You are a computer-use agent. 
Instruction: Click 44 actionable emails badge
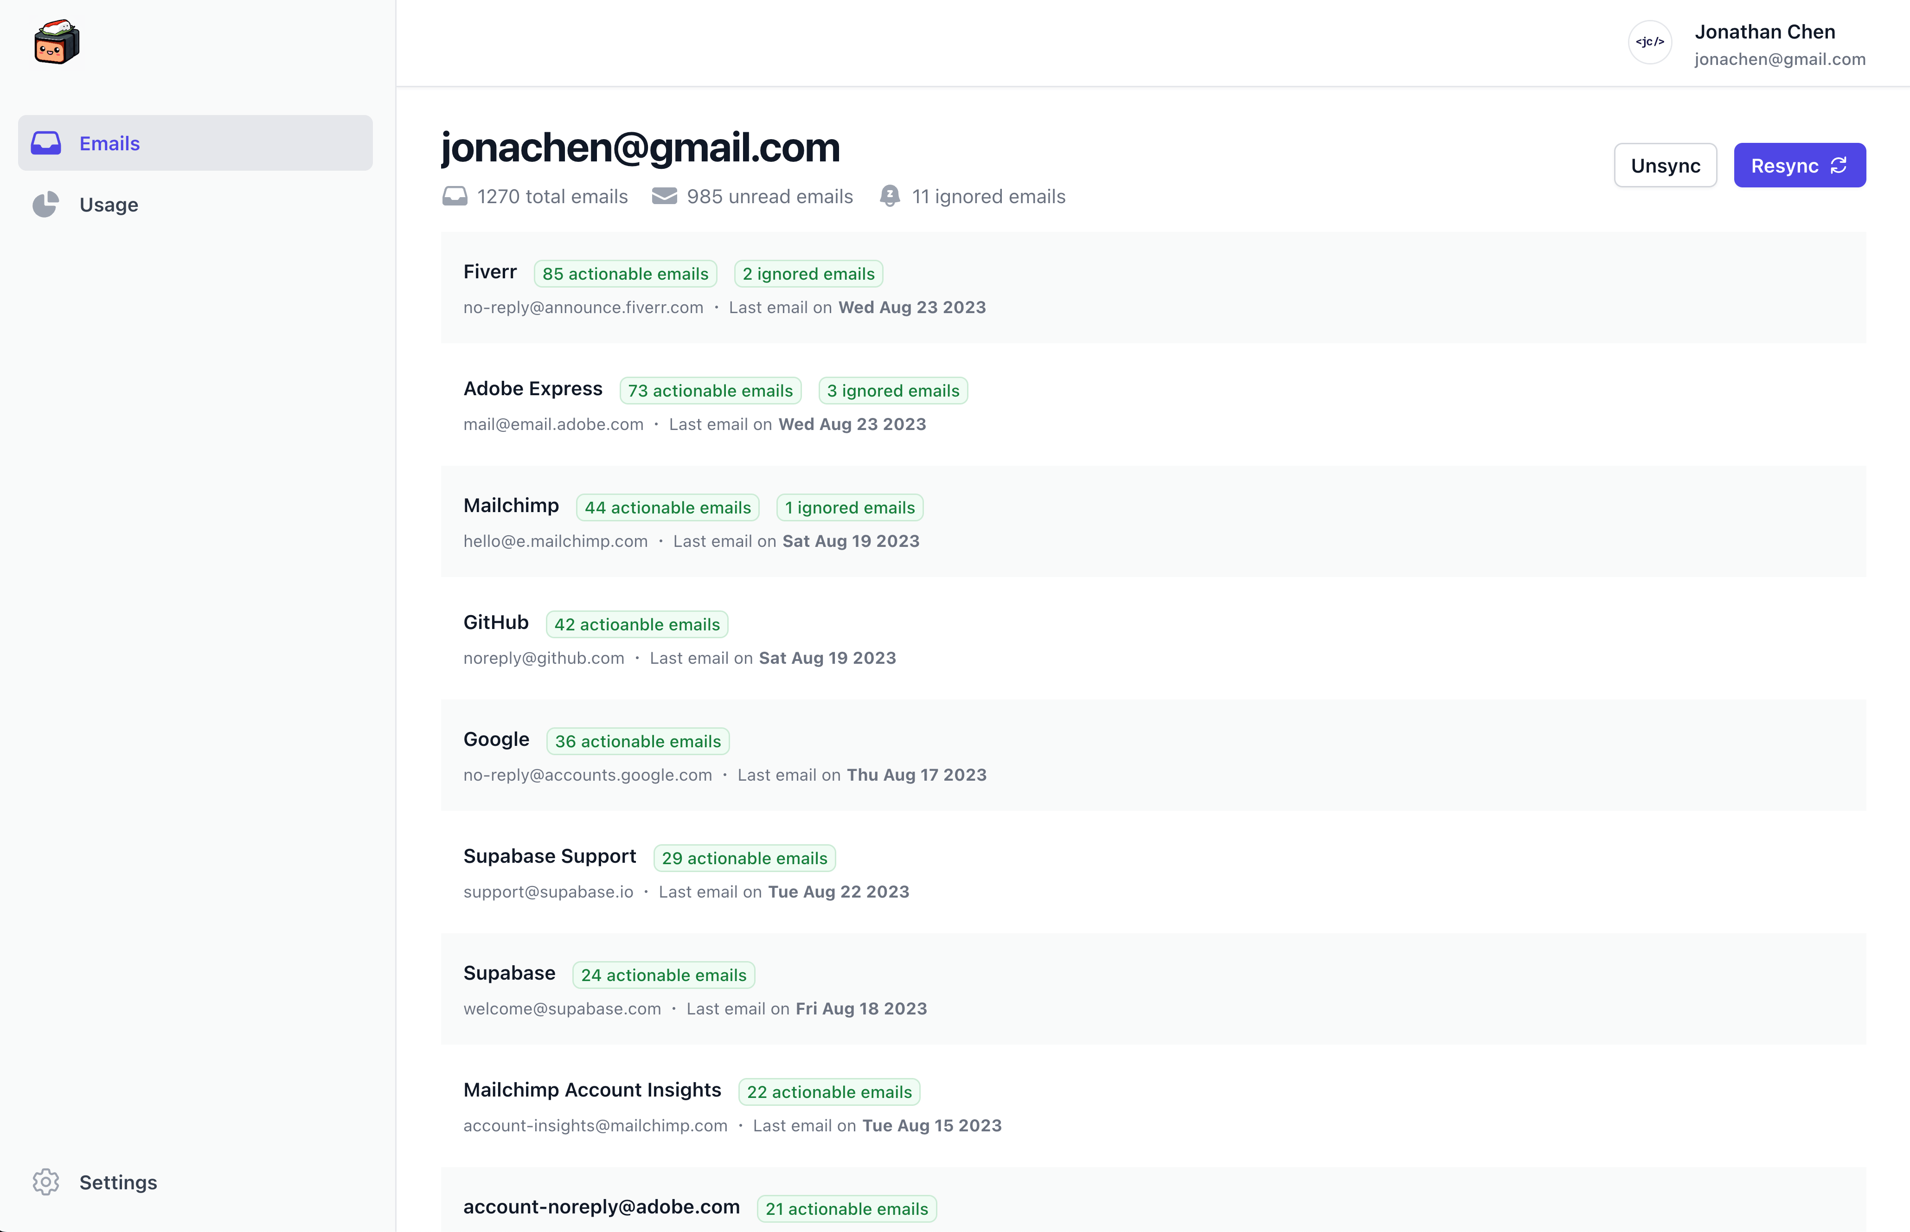coord(668,507)
